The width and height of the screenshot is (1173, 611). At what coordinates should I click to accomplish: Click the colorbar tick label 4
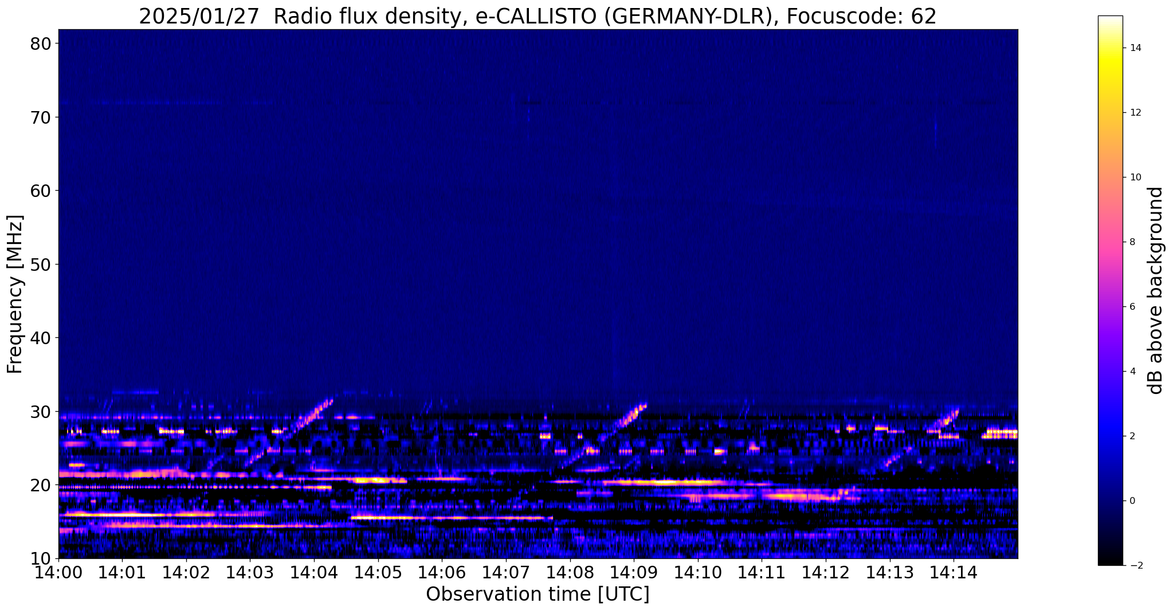(x=1132, y=372)
